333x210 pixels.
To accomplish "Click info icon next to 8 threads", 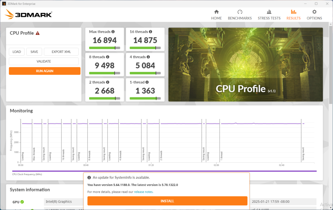I will coord(108,57).
